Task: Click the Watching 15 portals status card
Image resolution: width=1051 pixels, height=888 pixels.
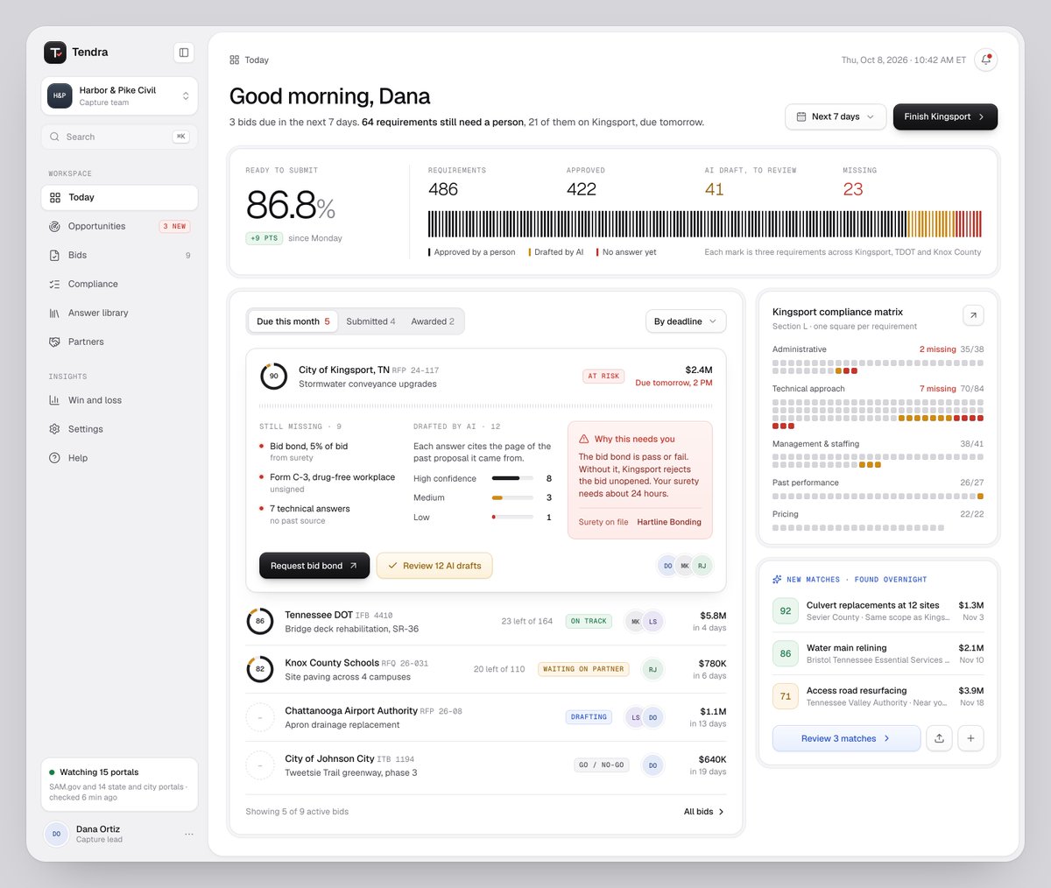Action: (x=119, y=785)
